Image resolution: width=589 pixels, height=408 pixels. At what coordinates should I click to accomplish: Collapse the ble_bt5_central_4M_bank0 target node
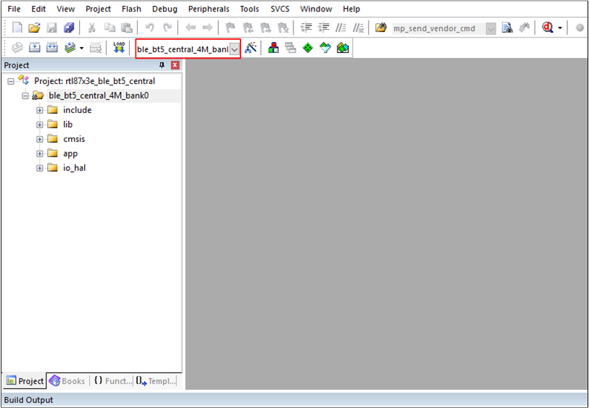(25, 96)
